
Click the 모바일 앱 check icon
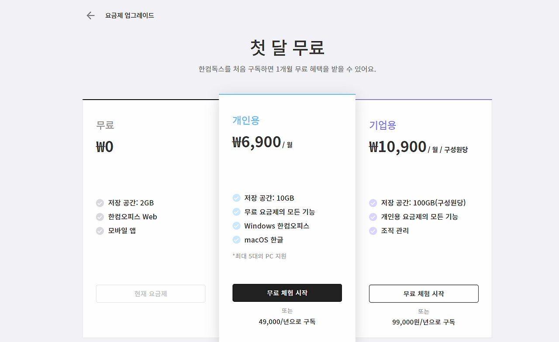100,231
